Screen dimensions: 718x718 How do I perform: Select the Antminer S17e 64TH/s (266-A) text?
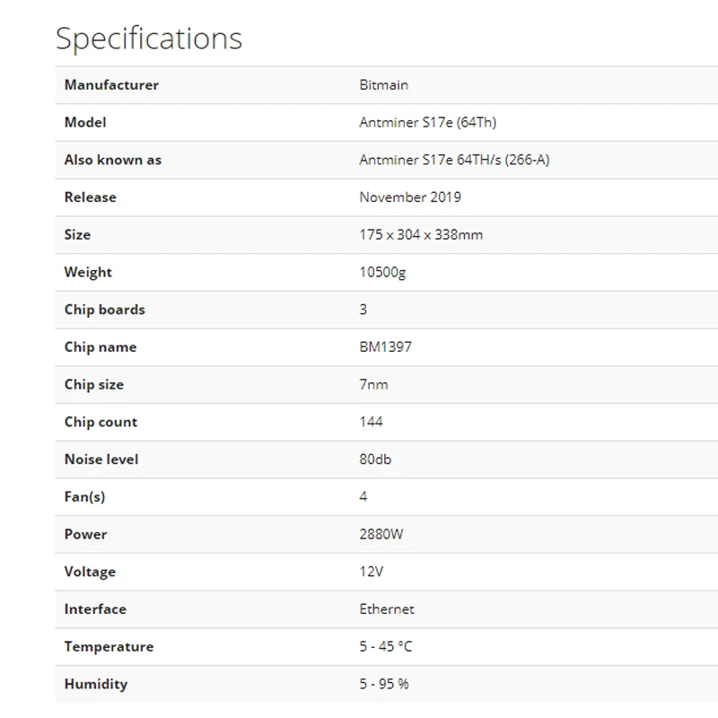pyautogui.click(x=454, y=160)
